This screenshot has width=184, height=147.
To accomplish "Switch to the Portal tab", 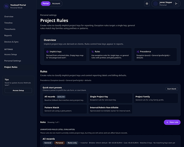I will (46, 4).
